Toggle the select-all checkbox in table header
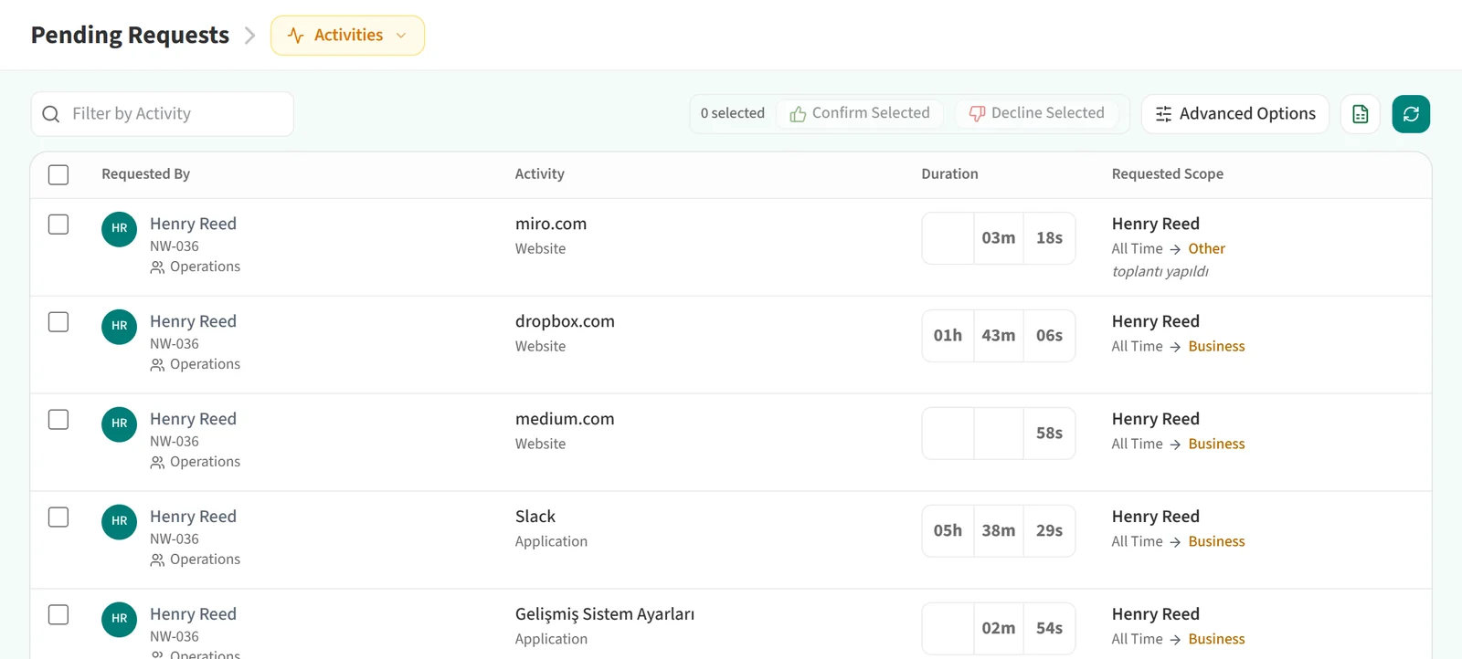The height and width of the screenshot is (659, 1462). click(x=58, y=174)
